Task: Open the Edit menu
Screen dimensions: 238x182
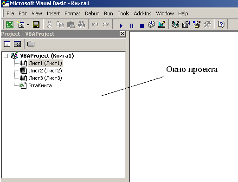Action: pyautogui.click(x=23, y=13)
